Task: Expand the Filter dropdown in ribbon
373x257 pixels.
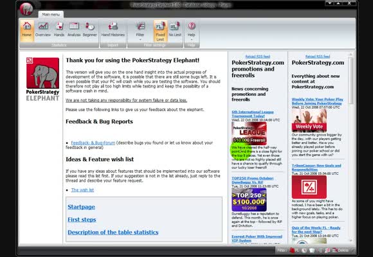Action: click(x=140, y=31)
